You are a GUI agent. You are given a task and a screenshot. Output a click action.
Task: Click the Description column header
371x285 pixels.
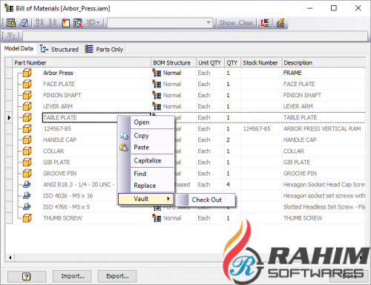[x=324, y=63]
